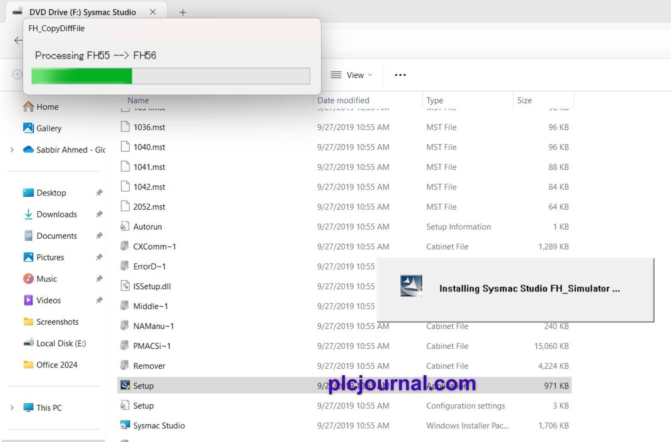Click the "64 KB" size value

[558, 207]
